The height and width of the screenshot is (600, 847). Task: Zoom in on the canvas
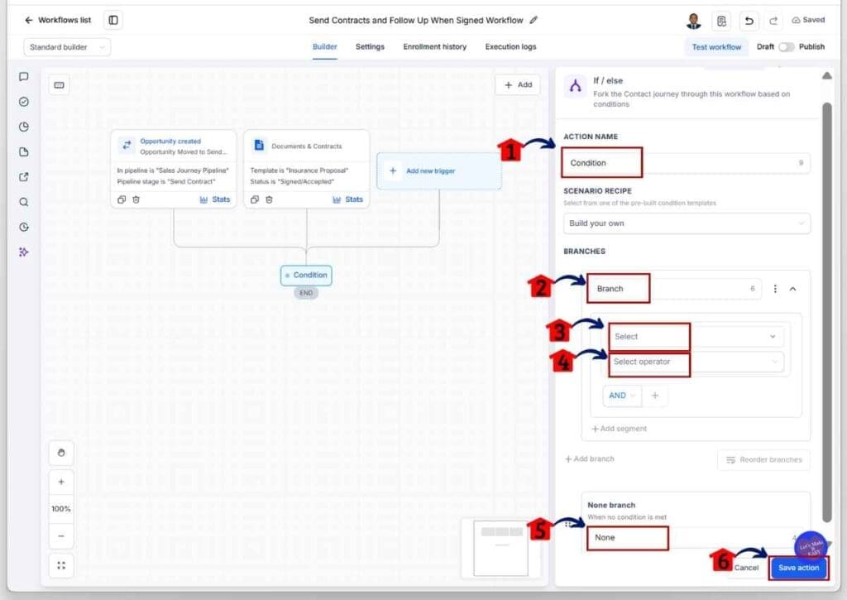(x=61, y=482)
